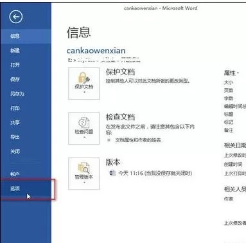Click 关闭 in the sidebar
246x243 pixels.
point(26,152)
